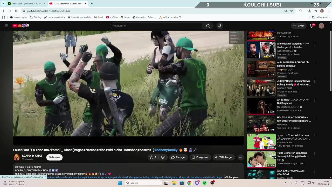
Task: Open options for ALBUME ULTRAS CHICOS video
Action: [315, 63]
